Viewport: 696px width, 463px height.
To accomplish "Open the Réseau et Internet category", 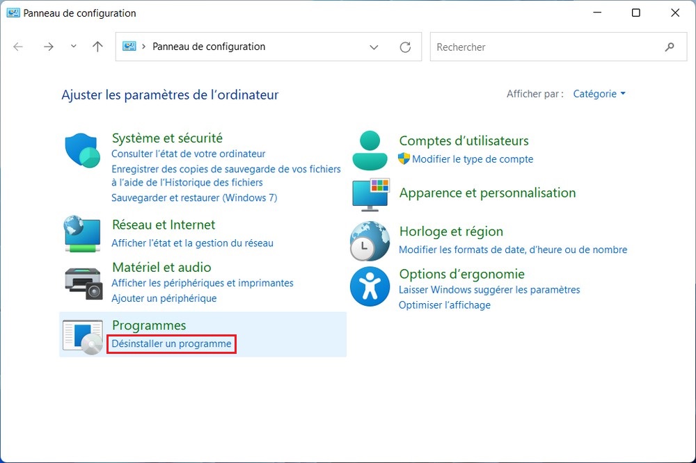I will click(164, 225).
